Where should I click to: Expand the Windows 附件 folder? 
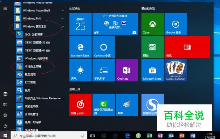click(x=39, y=18)
